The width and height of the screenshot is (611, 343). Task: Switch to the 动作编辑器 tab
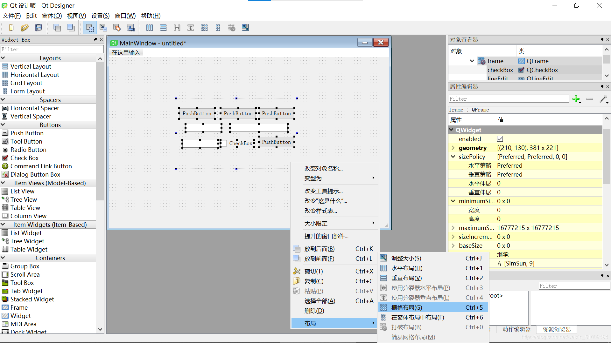coord(516,329)
